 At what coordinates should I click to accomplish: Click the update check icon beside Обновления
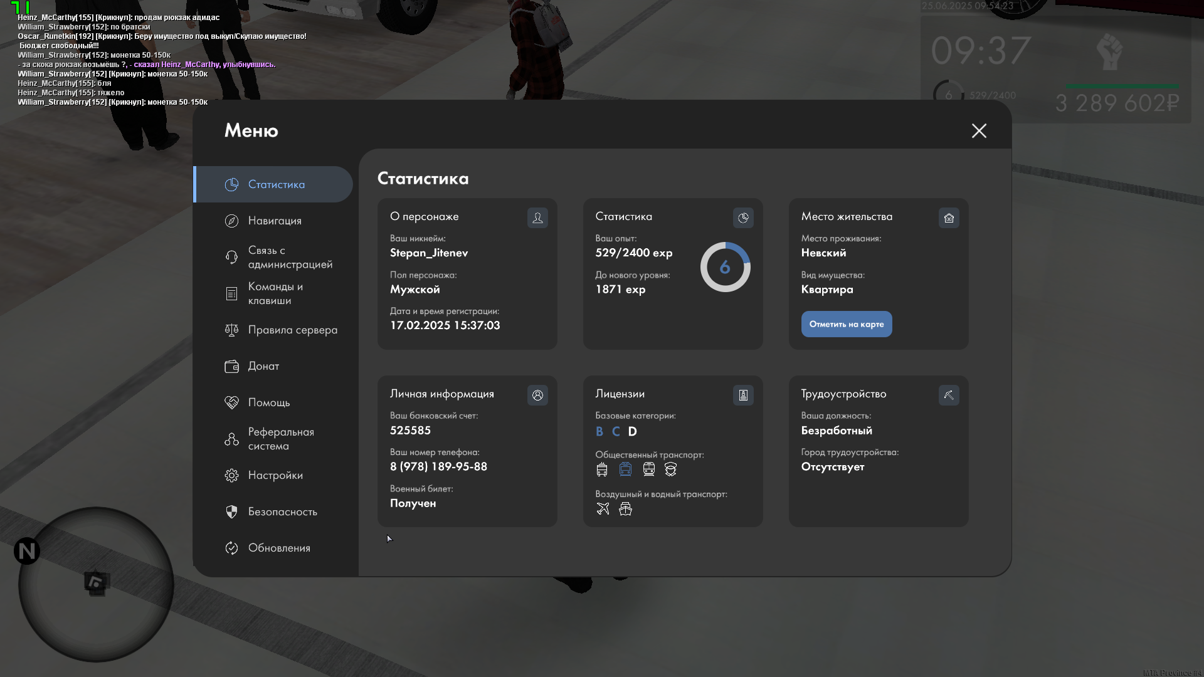231,548
